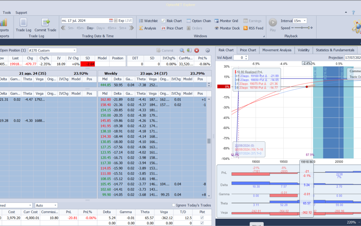Screen dimensions: 361x226
Task: Step forward 5 minutes with 5m+
Action: pyautogui.click(x=123, y=28)
